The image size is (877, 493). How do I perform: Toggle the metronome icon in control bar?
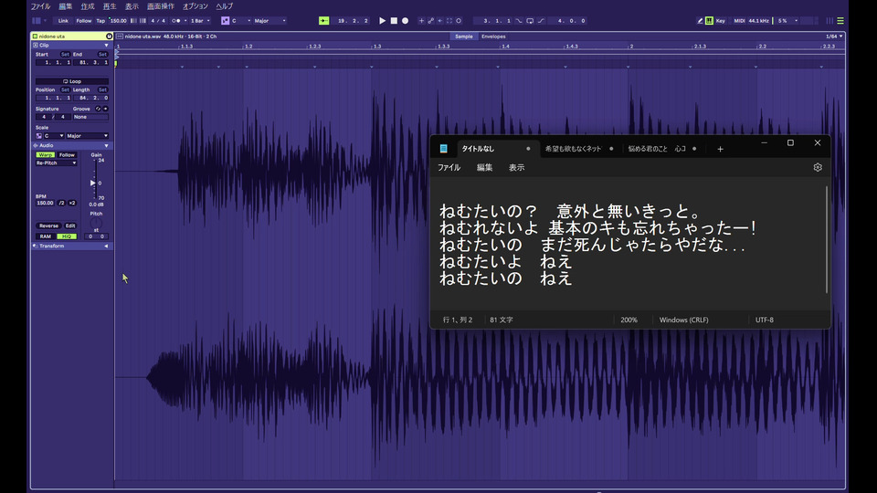tap(174, 20)
